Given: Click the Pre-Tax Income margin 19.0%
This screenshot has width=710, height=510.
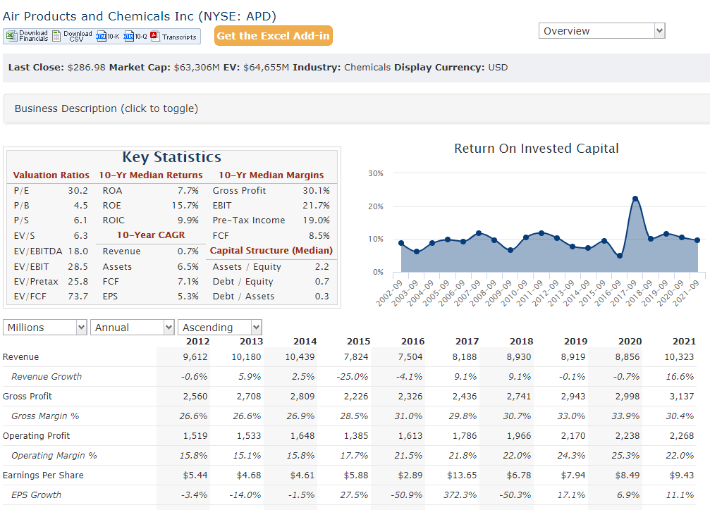Looking at the screenshot, I should coord(316,220).
